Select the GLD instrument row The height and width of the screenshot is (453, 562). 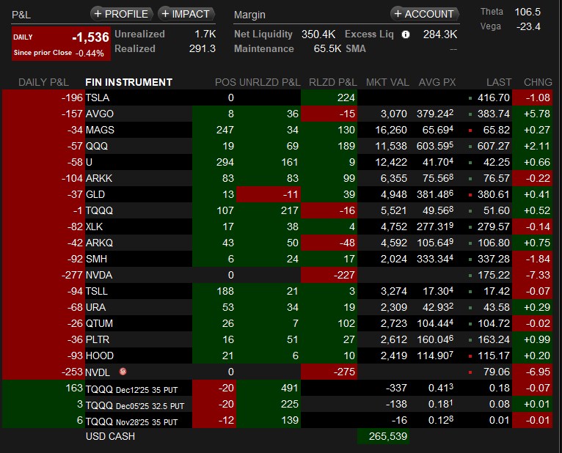tap(277, 194)
